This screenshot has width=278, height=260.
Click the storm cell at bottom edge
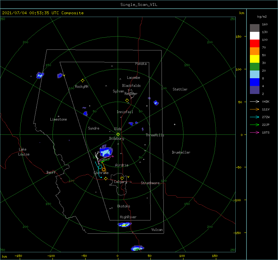[x=137, y=248]
